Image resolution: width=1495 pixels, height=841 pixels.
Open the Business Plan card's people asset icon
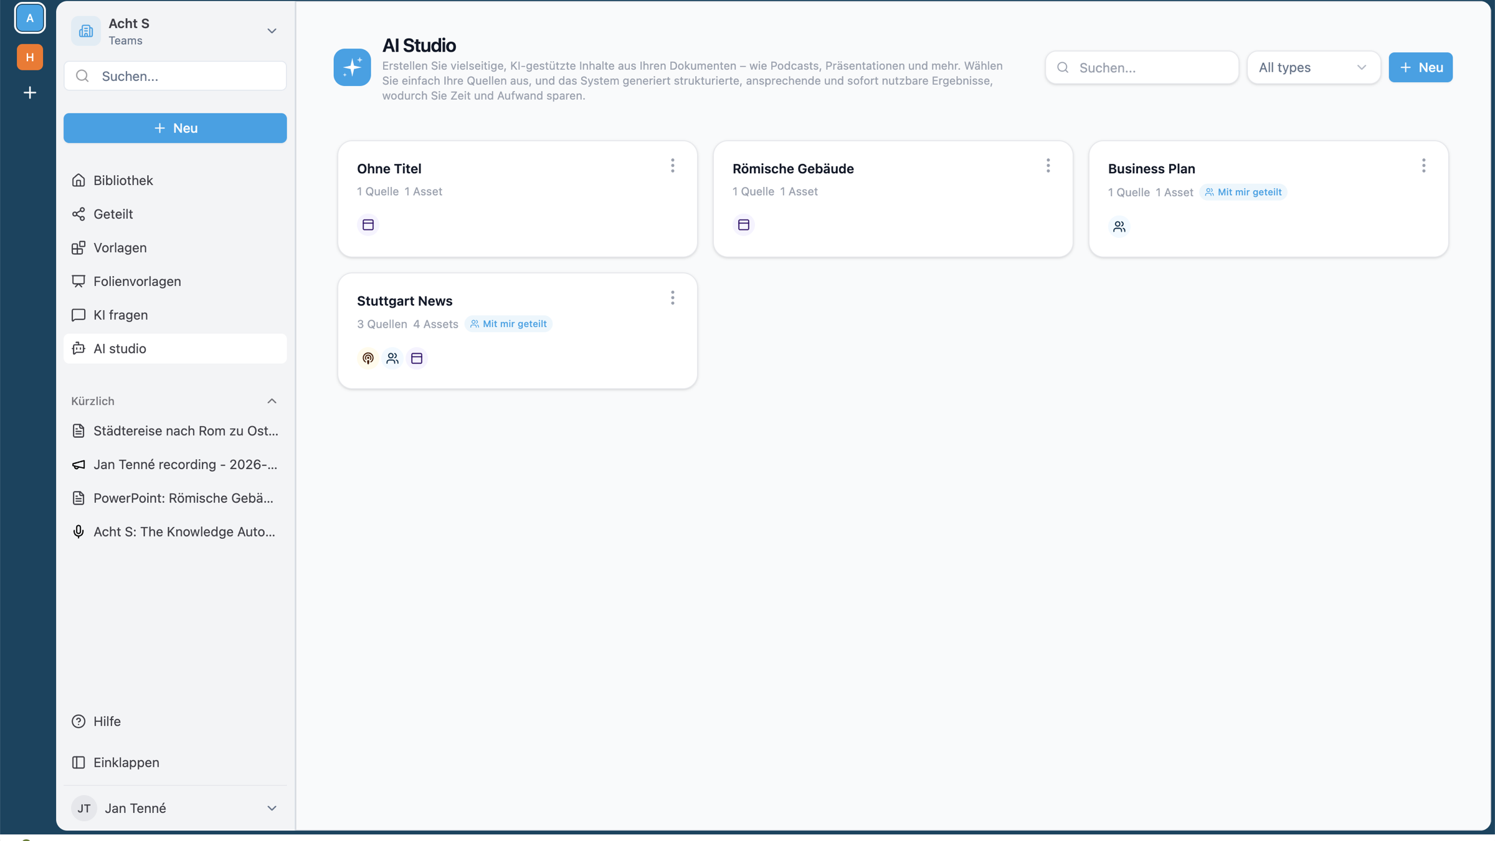[1119, 226]
